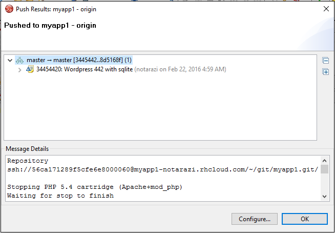Click the Expand All icon

coord(325,72)
